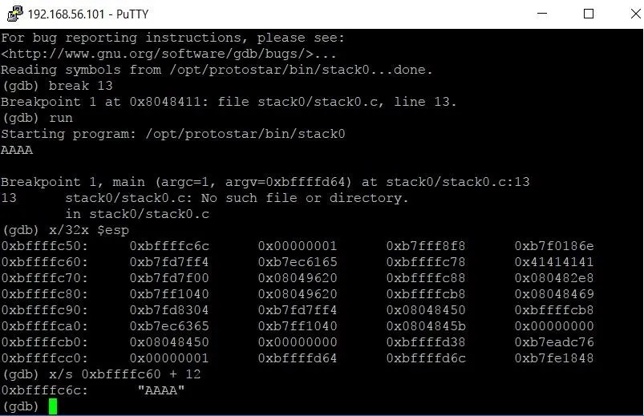644x416 pixels.
Task: Click the "AAAA" string output
Action: click(161, 390)
